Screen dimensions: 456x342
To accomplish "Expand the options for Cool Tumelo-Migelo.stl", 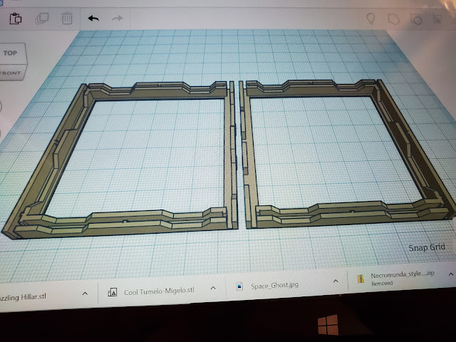I will click(x=213, y=288).
